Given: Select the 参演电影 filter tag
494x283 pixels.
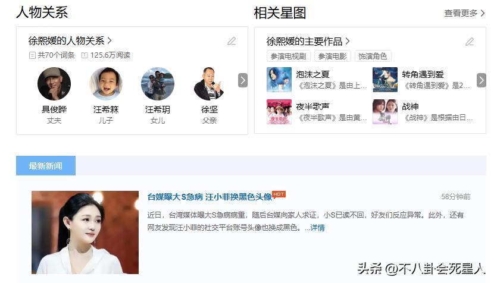Looking at the screenshot, I should click(332, 56).
